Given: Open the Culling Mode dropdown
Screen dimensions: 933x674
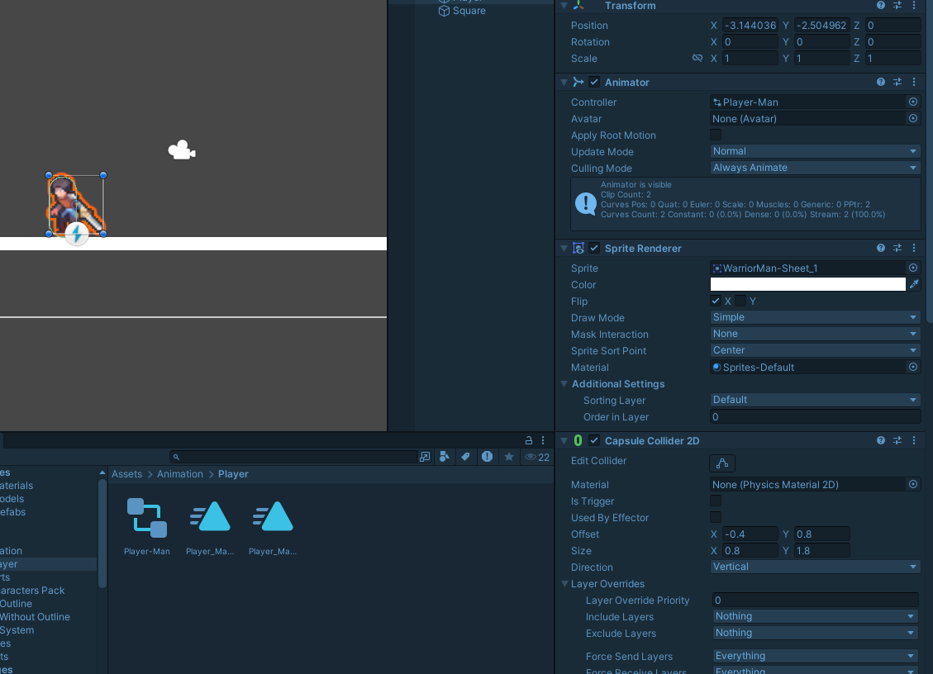Looking at the screenshot, I should (x=815, y=168).
